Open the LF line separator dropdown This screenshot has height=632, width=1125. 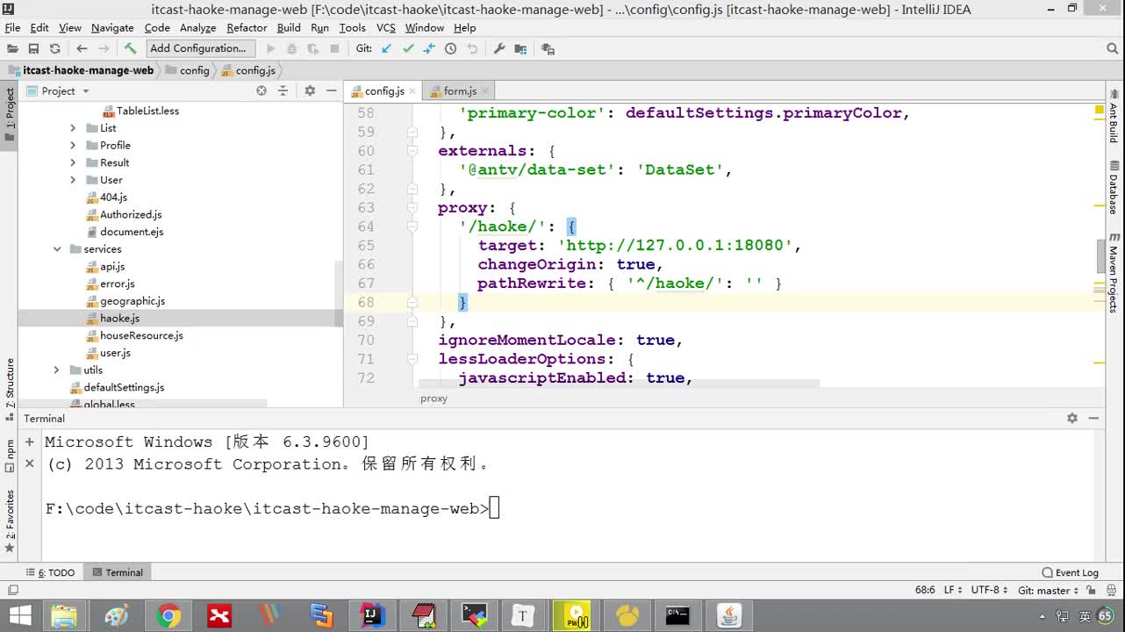point(952,591)
